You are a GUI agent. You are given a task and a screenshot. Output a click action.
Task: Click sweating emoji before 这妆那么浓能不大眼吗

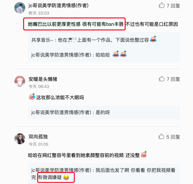[x=32, y=96]
